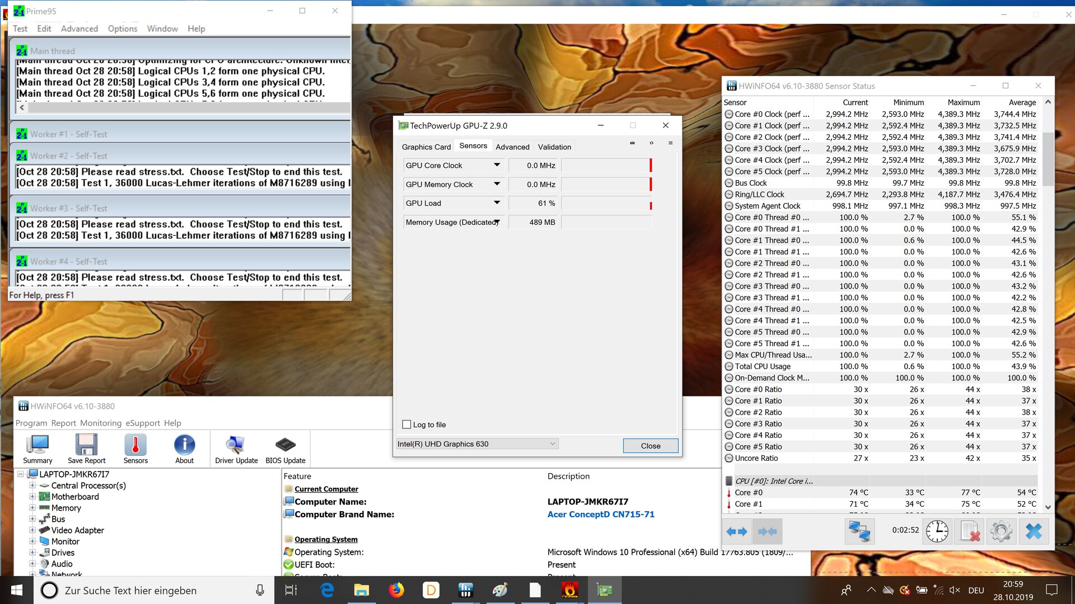Switch to the Validation tab in GPU-Z
The width and height of the screenshot is (1075, 604).
(554, 147)
